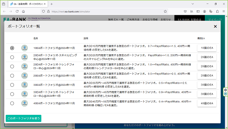228x129 pixels.
Task: Click description beginning 最大DD40万円～50万円程度
Action: pyautogui.click(x=138, y=103)
